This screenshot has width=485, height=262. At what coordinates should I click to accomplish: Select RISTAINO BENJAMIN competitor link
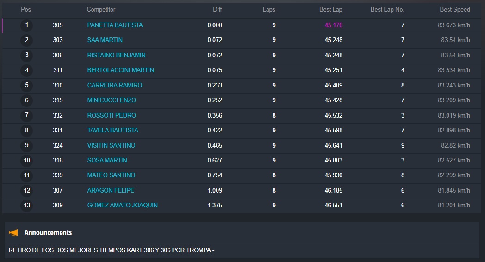116,55
